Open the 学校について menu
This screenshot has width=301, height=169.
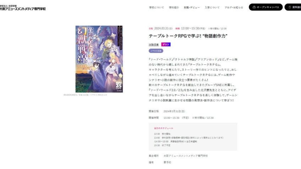(x=157, y=7)
